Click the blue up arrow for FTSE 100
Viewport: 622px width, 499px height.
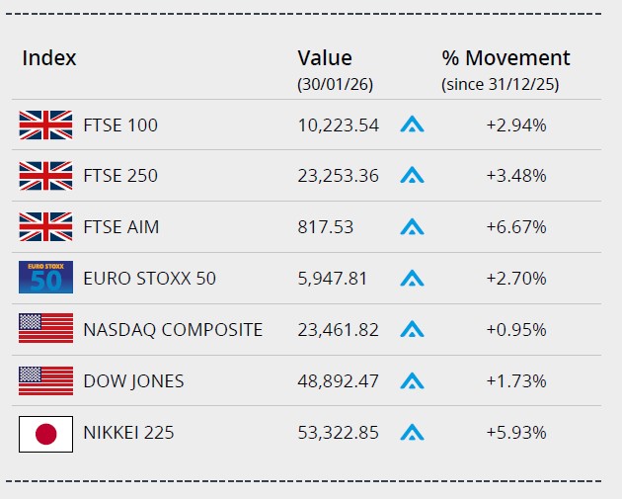click(x=412, y=125)
